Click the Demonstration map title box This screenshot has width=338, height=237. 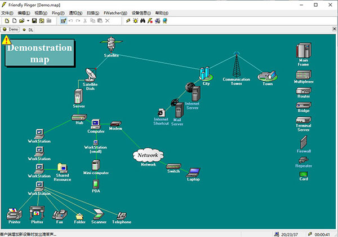click(39, 52)
